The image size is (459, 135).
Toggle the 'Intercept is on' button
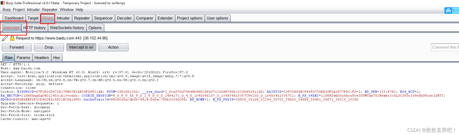pyautogui.click(x=81, y=47)
